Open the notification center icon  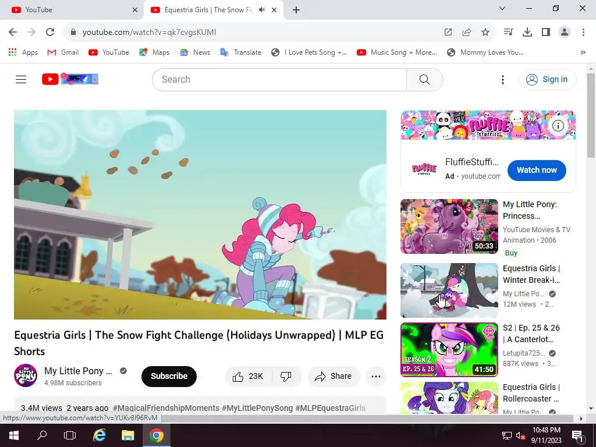coord(577,435)
